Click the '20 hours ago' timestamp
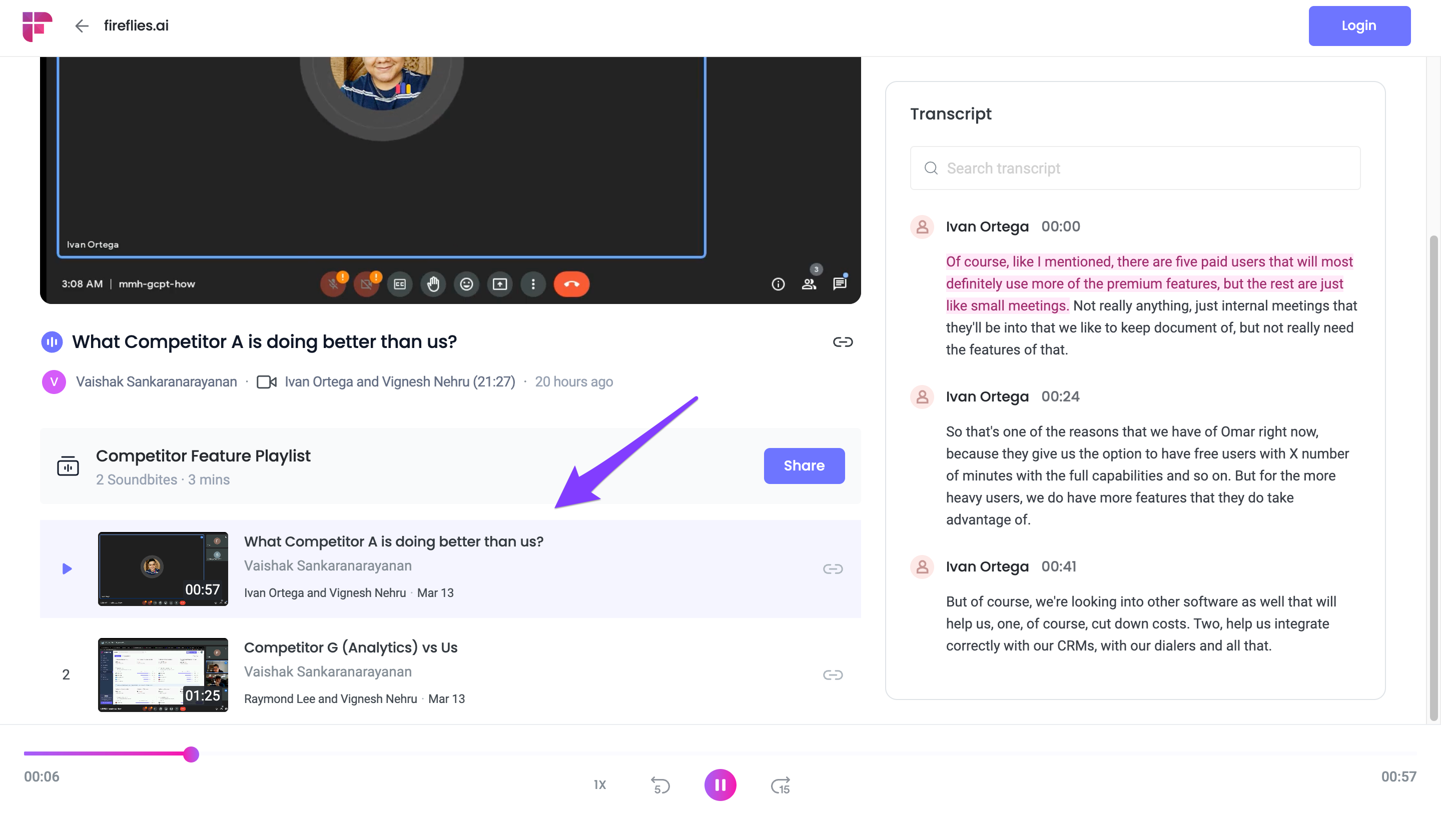The image size is (1441, 817). click(x=574, y=382)
